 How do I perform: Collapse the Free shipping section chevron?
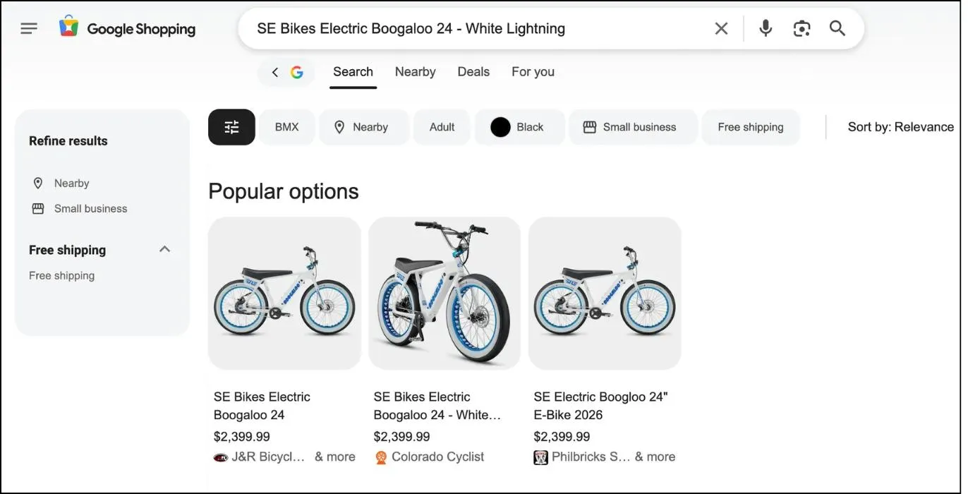pyautogui.click(x=164, y=249)
